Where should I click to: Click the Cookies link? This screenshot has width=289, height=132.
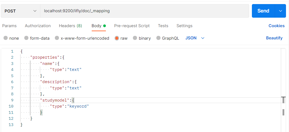coord(276,26)
